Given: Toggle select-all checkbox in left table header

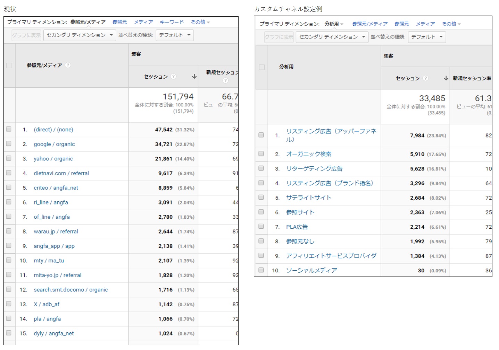Looking at the screenshot, I should point(9,65).
